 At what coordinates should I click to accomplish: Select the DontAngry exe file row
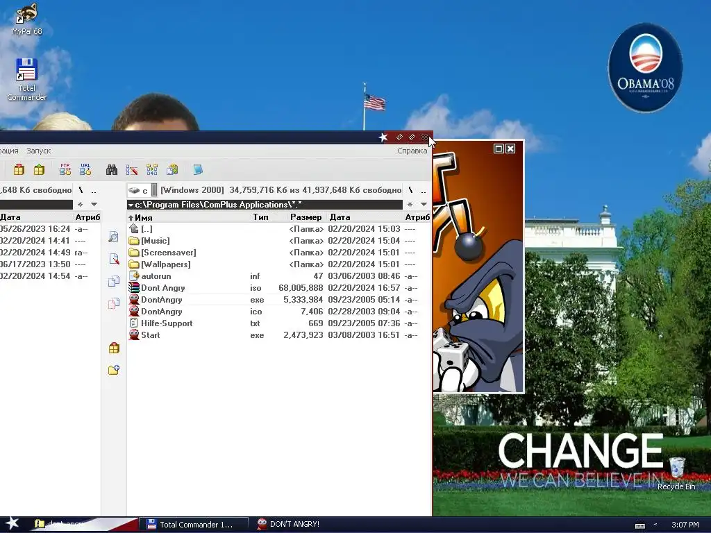coord(279,300)
